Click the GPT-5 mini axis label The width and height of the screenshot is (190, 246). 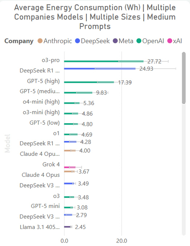pos(45,206)
